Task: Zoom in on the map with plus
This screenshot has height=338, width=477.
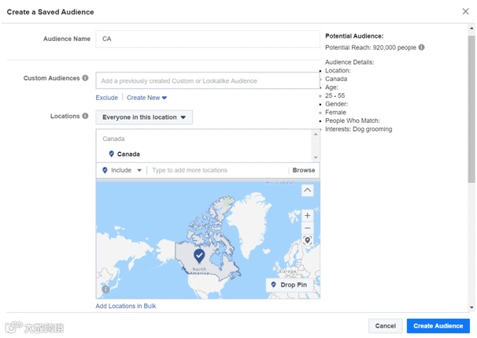Action: [x=307, y=216]
